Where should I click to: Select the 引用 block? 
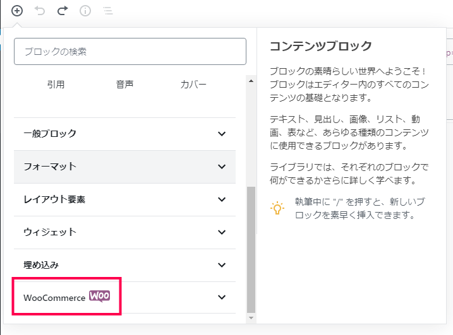tap(56, 85)
